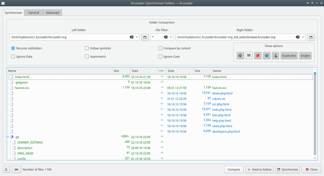Image resolution: width=324 pixels, height=176 pixels.
Task: Enable the Ignore Date checkbox
Action: click(13, 56)
